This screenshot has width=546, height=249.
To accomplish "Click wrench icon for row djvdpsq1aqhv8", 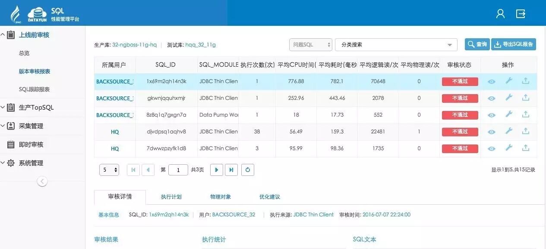I will tap(509, 131).
